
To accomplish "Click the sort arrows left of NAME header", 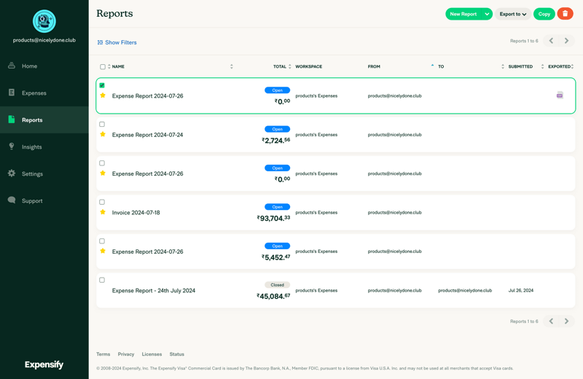I will tap(109, 66).
